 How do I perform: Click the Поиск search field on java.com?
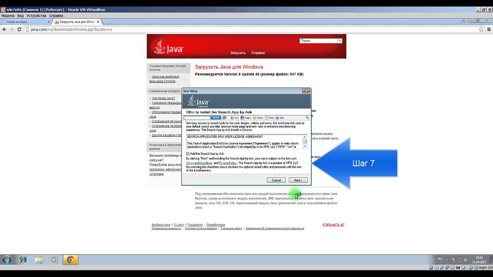(x=318, y=41)
